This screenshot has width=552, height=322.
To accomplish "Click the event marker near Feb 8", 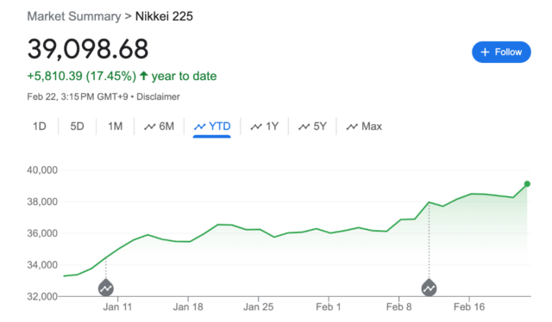I will [429, 288].
